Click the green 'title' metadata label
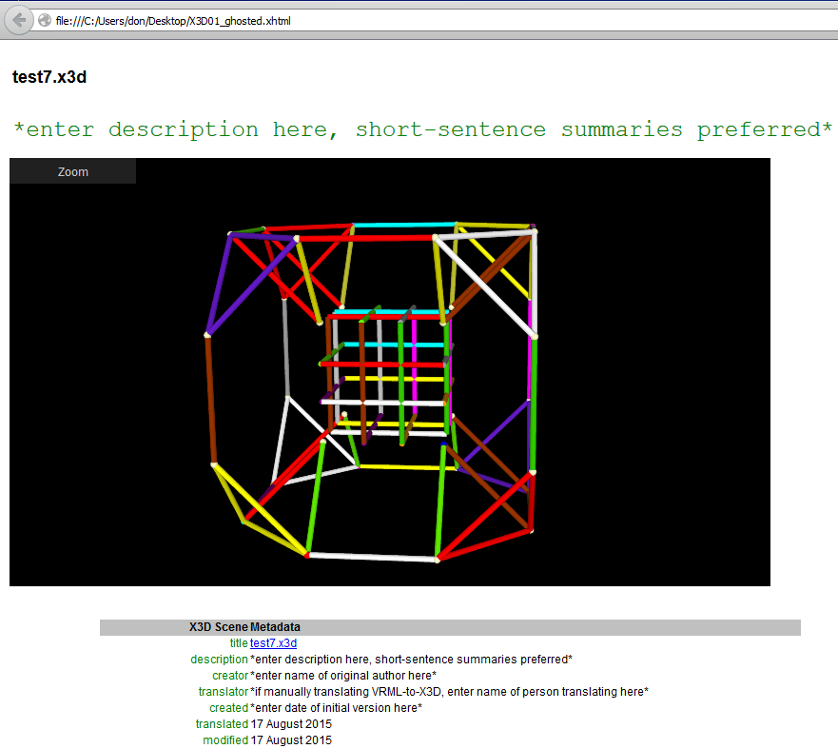Image resolution: width=838 pixels, height=749 pixels. point(238,643)
